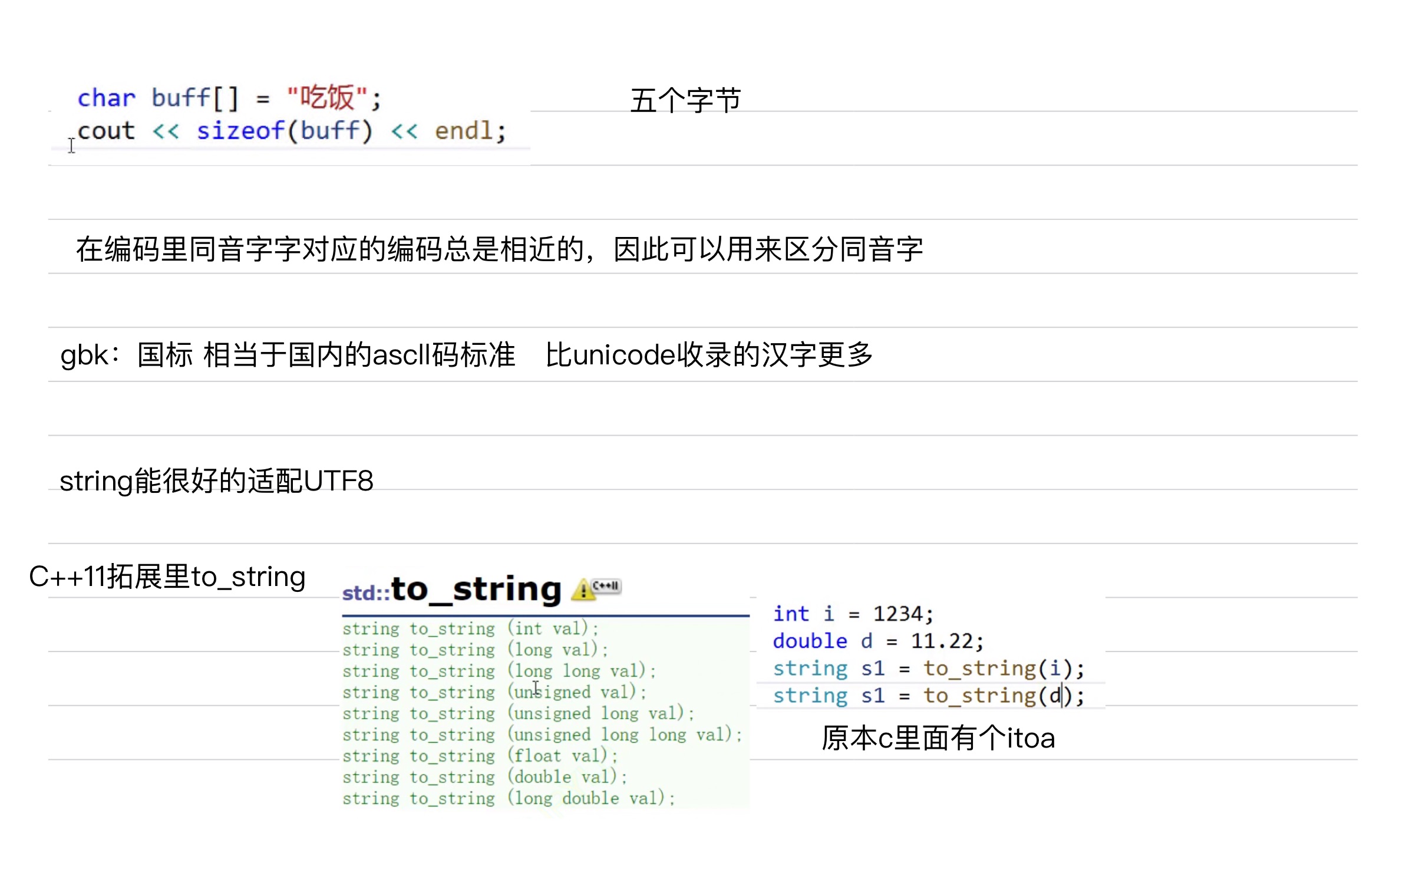1406x879 pixels.
Task: Click the to_string(d) code line
Action: pyautogui.click(x=928, y=696)
